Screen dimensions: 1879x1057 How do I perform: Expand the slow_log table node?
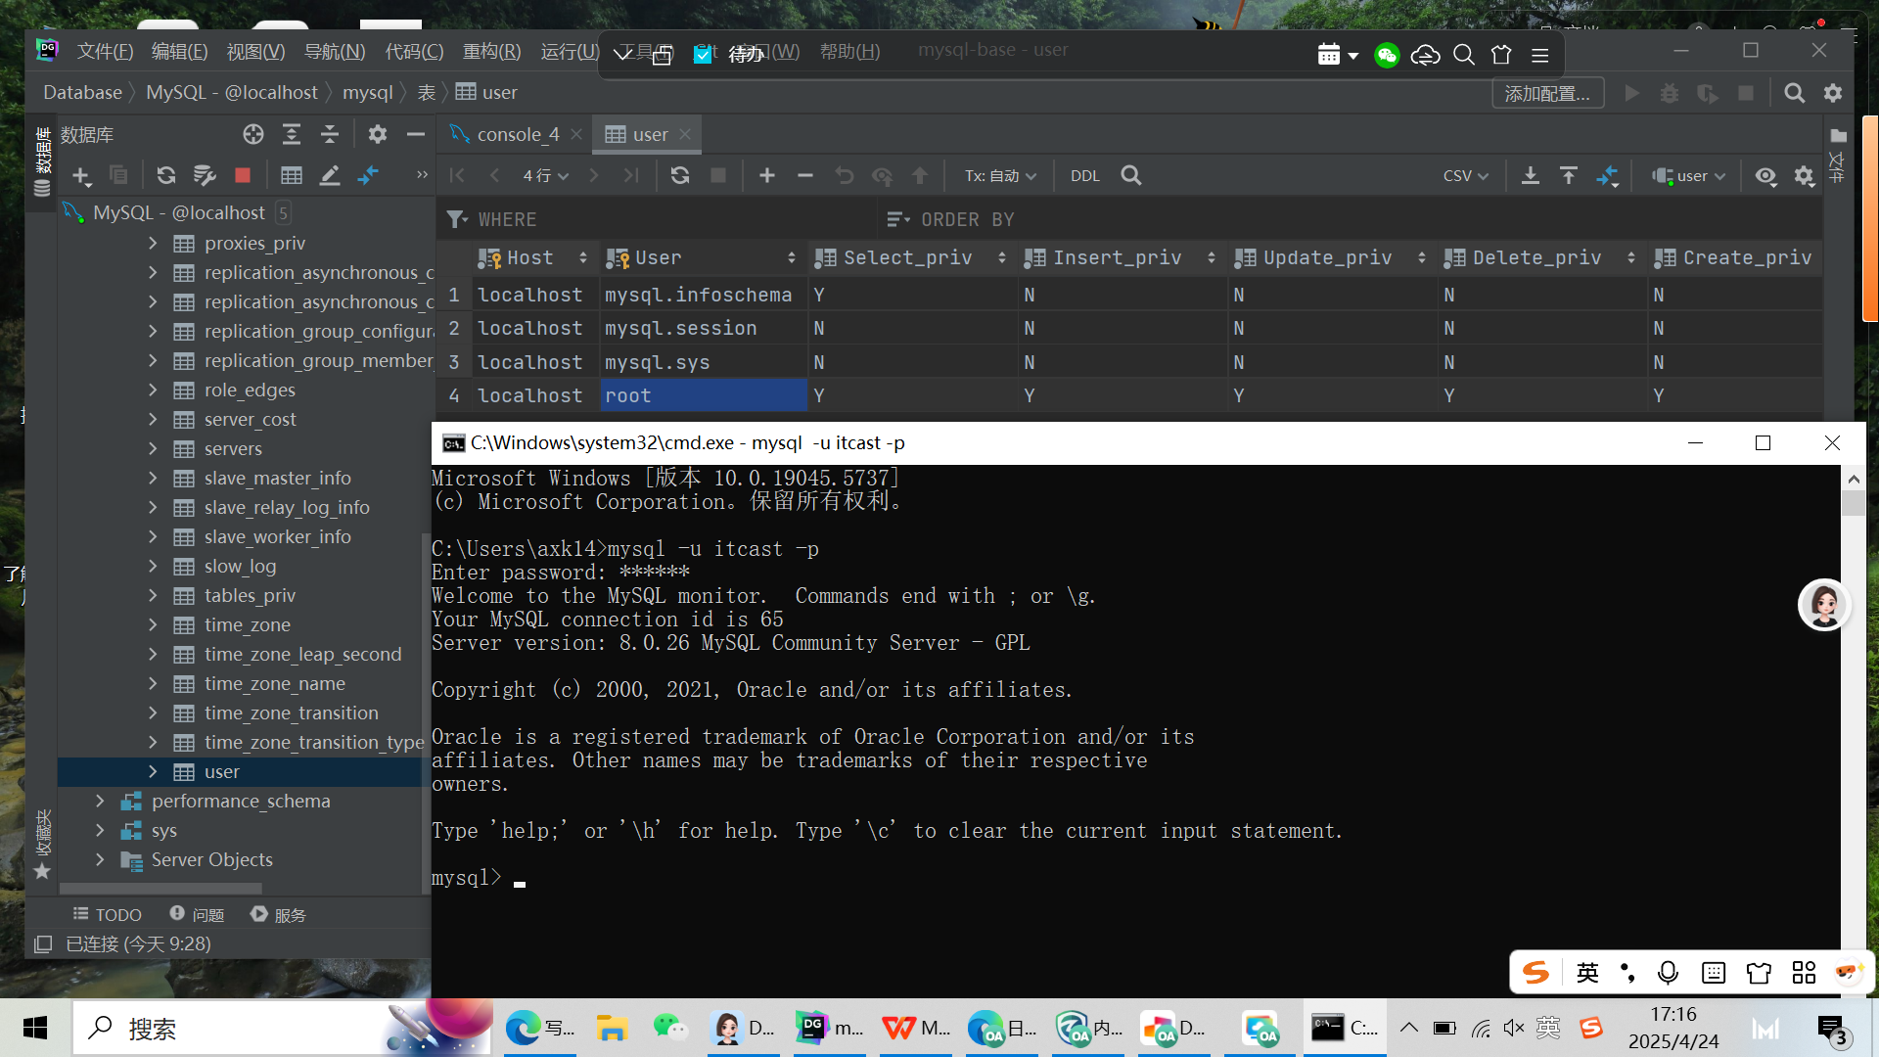point(153,566)
